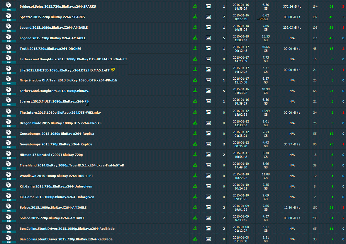Open Marshland.2014.BluRay.1080p FraMeSToR link
Viewport: 346px width, 244px height.
tap(72, 165)
